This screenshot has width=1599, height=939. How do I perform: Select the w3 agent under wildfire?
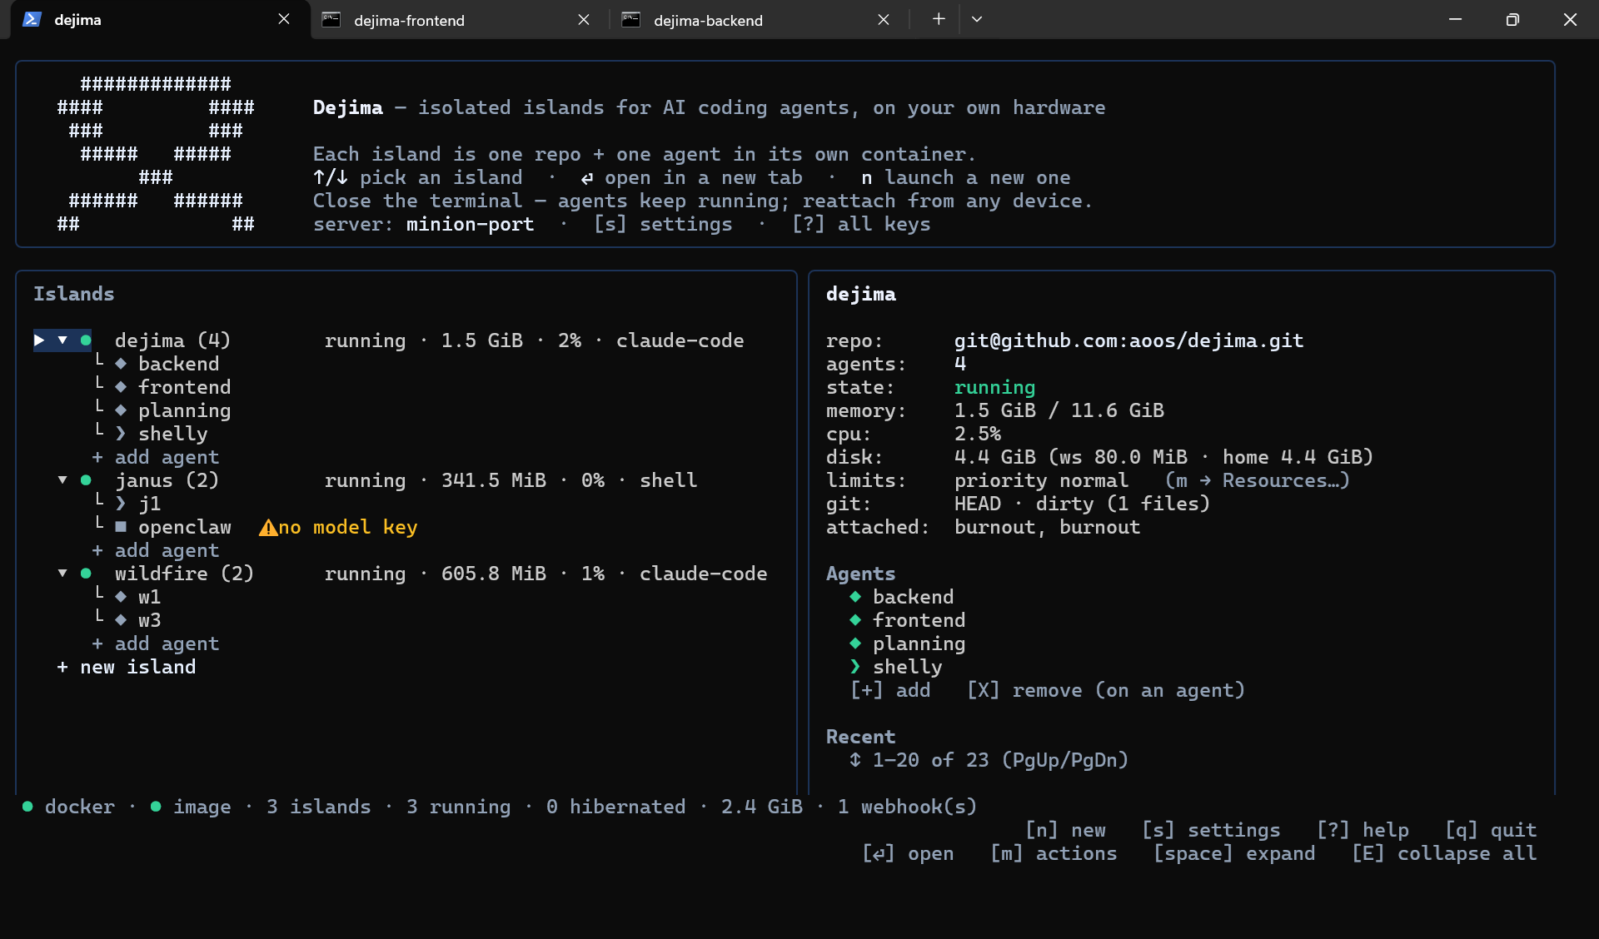(x=149, y=620)
